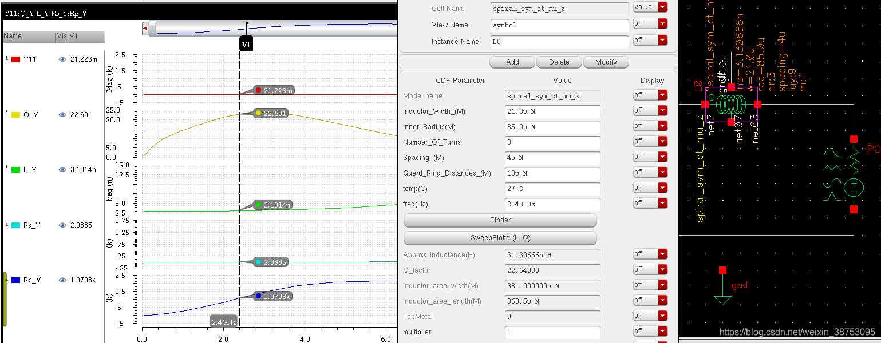Open the freq(Hz) display dropdown
The height and width of the screenshot is (343, 881).
pyautogui.click(x=650, y=203)
